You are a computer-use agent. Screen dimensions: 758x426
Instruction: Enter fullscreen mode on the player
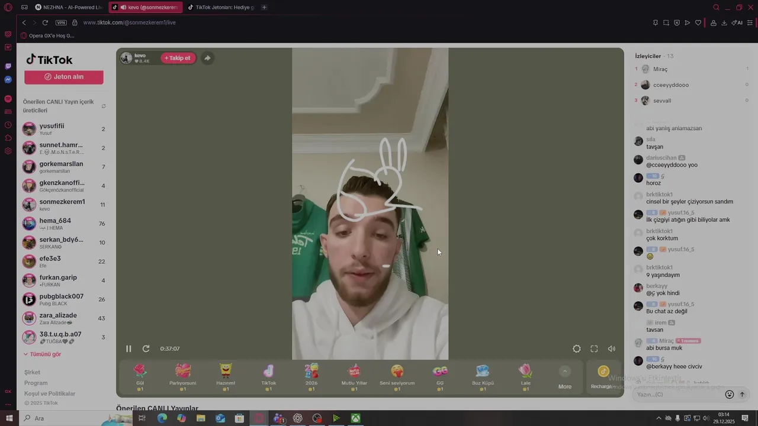595,349
